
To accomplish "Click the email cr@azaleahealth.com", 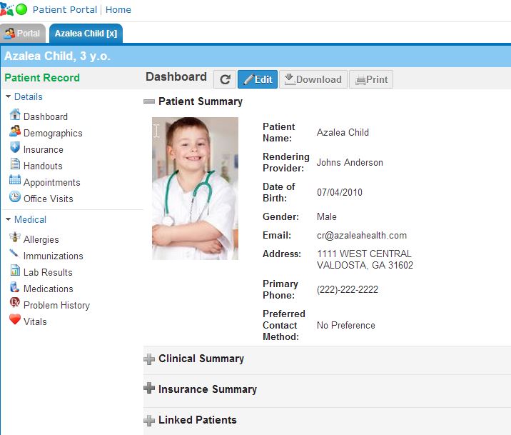I will [362, 236].
